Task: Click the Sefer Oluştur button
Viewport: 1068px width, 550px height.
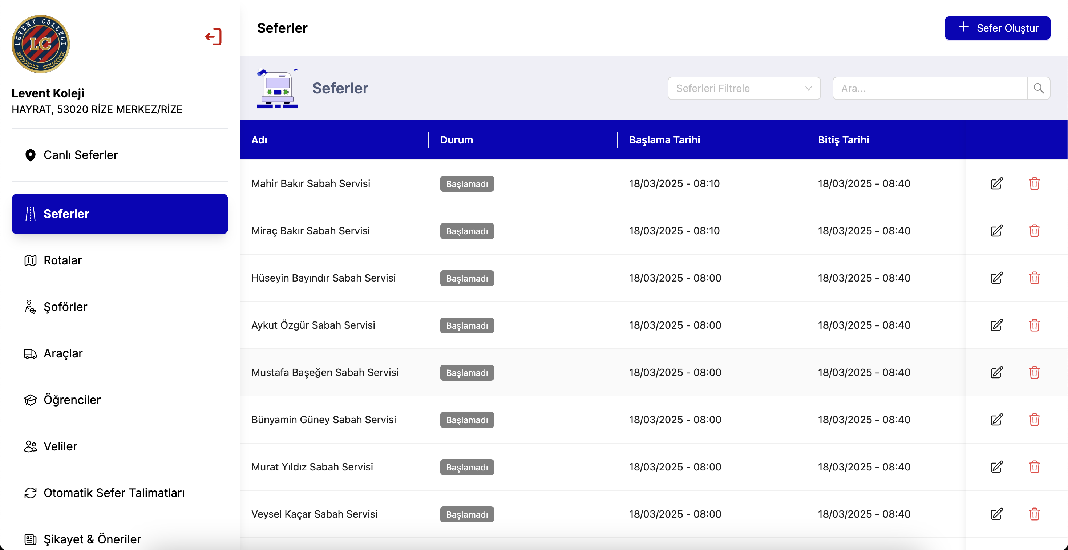Action: (x=997, y=28)
